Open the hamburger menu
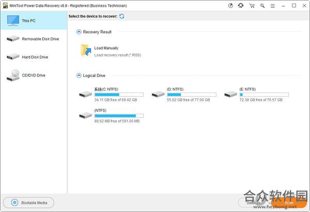Screen dimensions: 310x212 273,6
